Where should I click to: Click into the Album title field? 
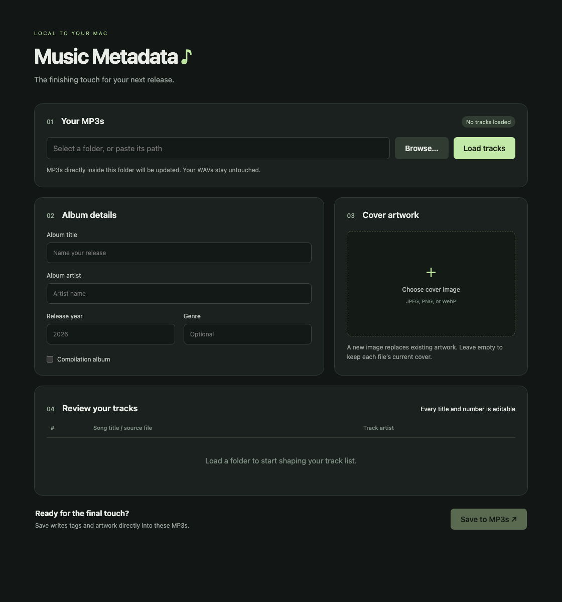tap(179, 253)
